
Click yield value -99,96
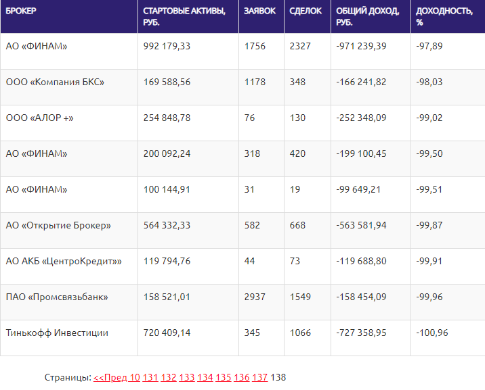429,297
